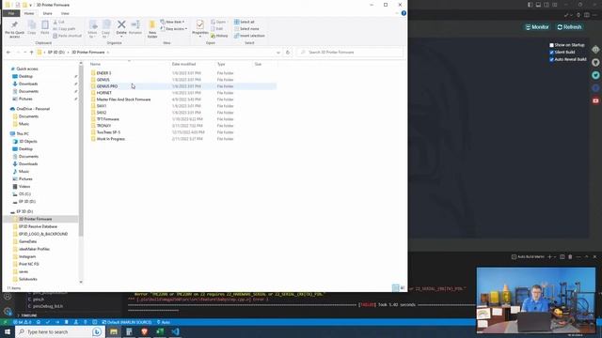This screenshot has width=602, height=338.
Task: Click the Up one level arrow
Action: (31, 53)
